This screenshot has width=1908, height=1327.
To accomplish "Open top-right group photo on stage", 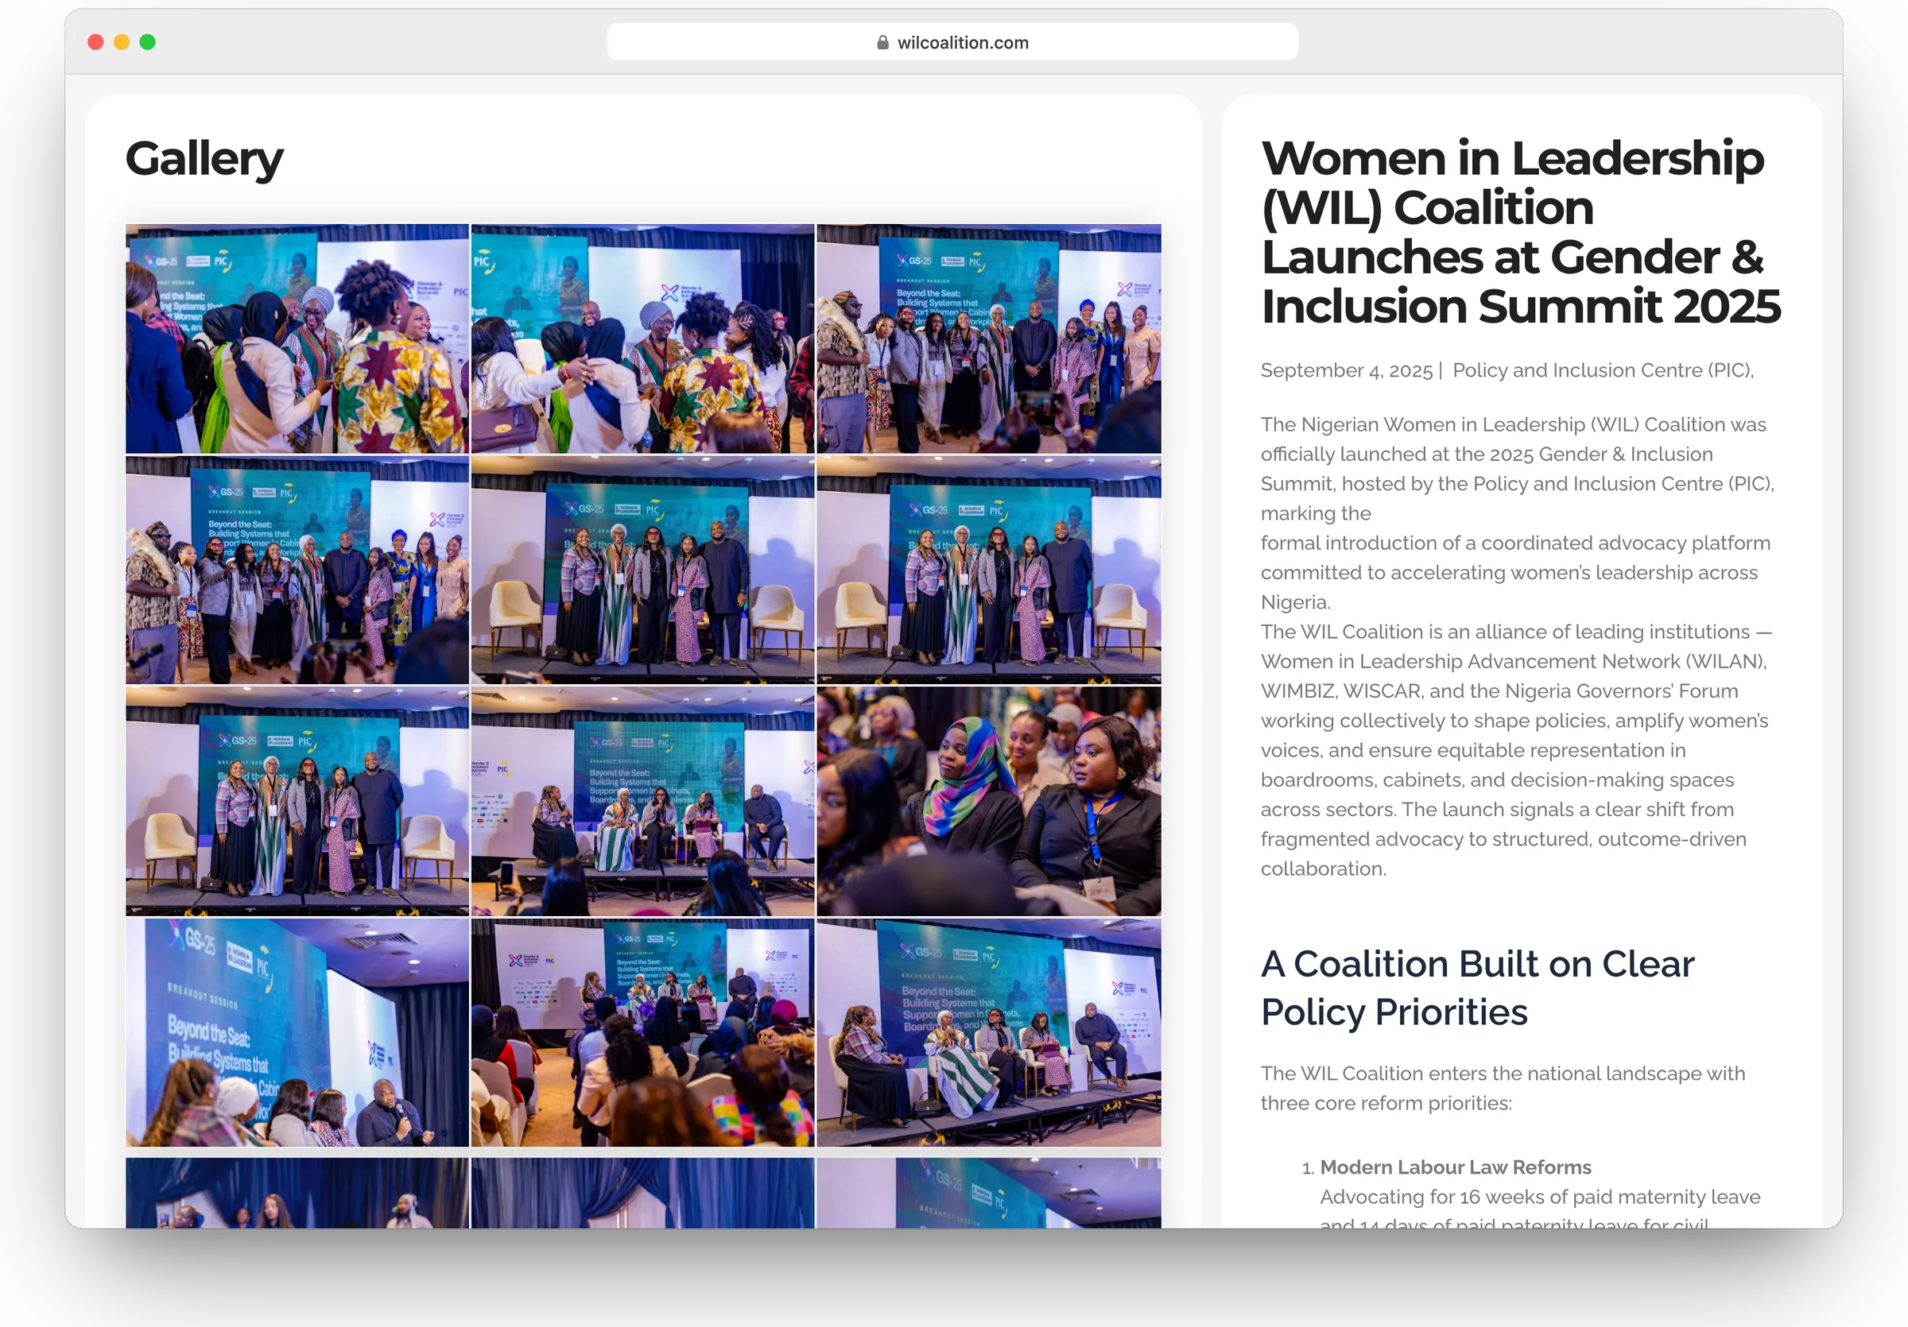I will (x=989, y=339).
